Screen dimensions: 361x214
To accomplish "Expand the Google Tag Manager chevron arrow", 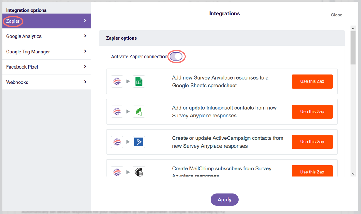I will 85,51.
